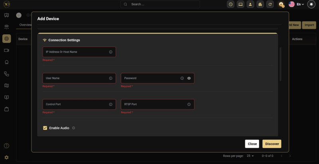Open the workflow nodes icon in sidebar

click(6, 74)
